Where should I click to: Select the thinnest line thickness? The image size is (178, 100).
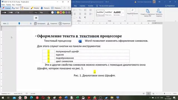pos(30,12)
